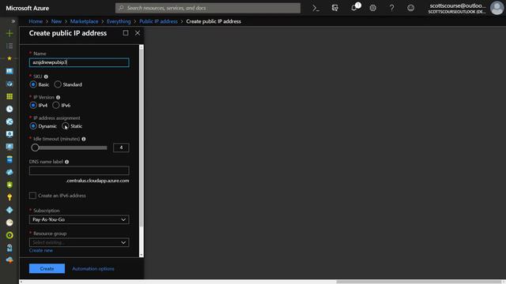The image size is (506, 284).
Task: Click the DNS name label input field
Action: tap(79, 170)
